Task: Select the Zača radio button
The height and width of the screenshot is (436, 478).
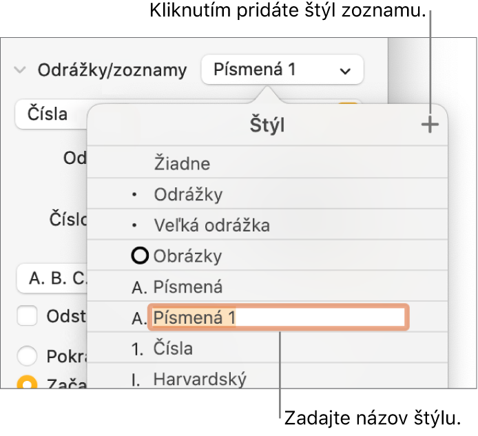Action: 27,382
